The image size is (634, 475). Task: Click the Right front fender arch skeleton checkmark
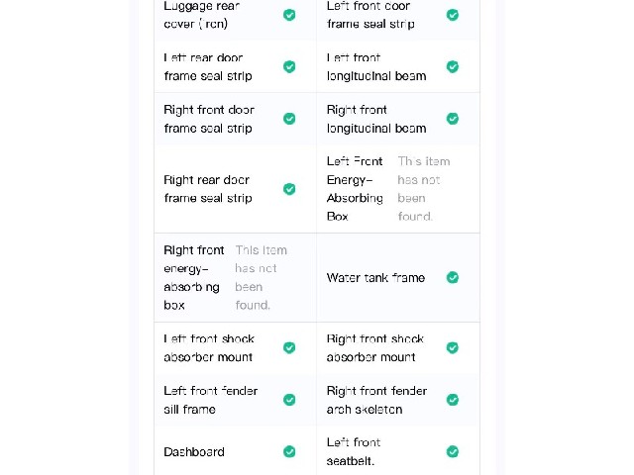click(x=453, y=400)
